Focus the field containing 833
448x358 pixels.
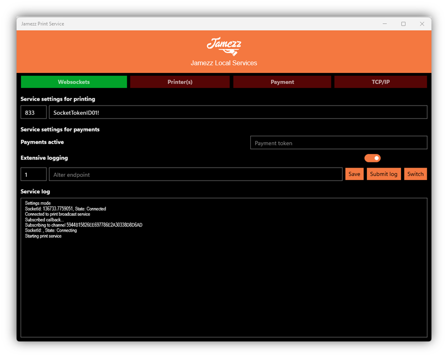[34, 112]
